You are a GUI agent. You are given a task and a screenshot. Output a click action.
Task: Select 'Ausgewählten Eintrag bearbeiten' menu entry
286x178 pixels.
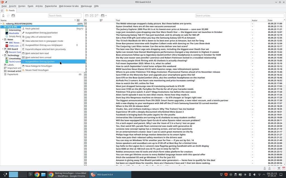(53, 33)
